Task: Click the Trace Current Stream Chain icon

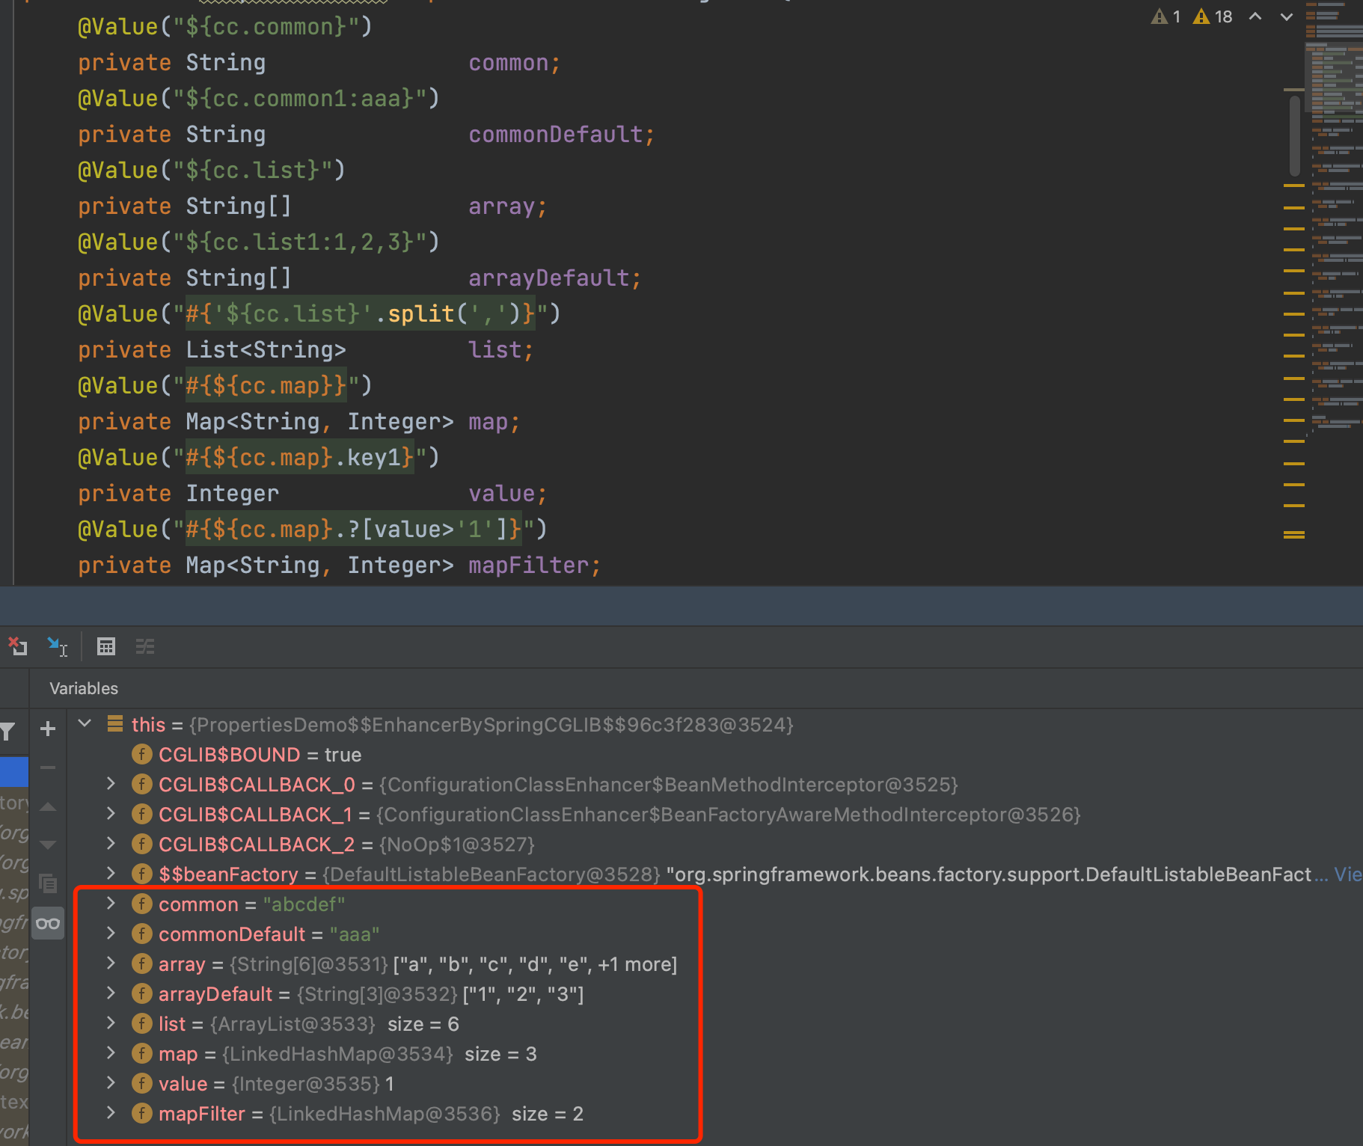Action: point(145,646)
